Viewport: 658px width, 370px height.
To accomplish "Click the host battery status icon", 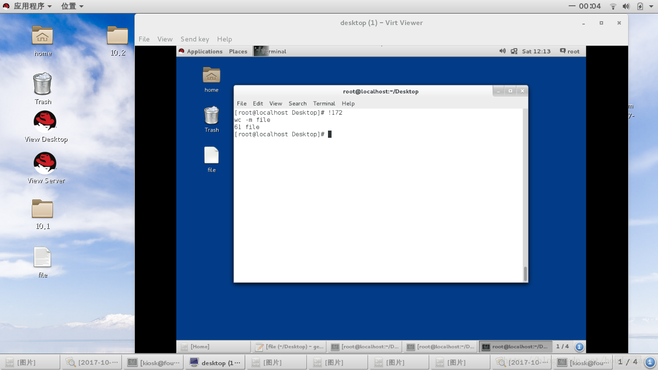I will coord(640,6).
